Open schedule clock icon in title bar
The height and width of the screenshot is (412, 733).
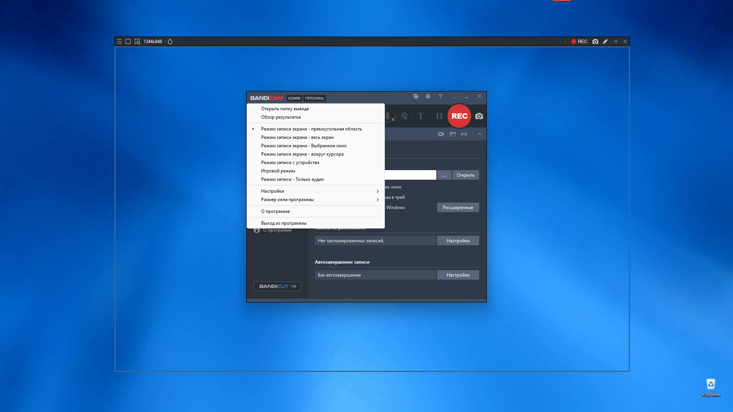(428, 97)
